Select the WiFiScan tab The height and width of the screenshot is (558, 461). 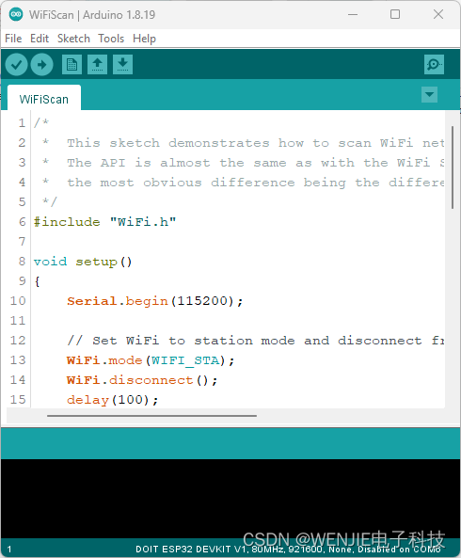44,99
